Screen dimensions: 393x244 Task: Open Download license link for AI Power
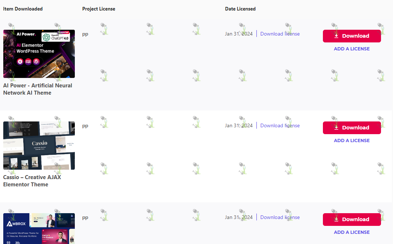pos(280,34)
